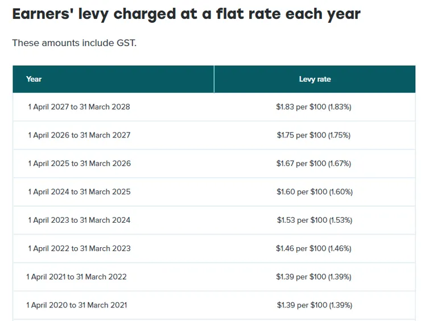421x321 pixels.
Task: Click the 1 April 2026 to 31 March 2027 cell
Action: pos(79,135)
